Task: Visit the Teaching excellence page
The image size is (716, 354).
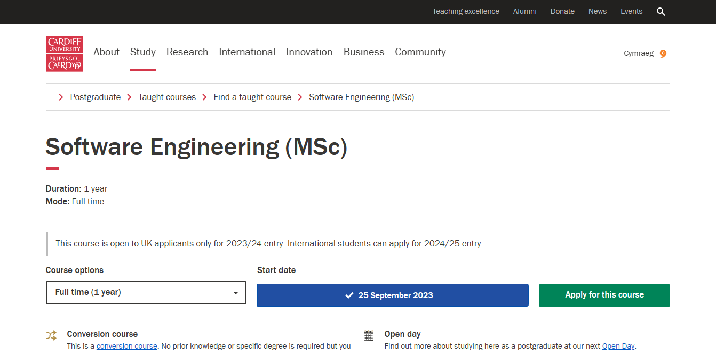Action: [466, 11]
